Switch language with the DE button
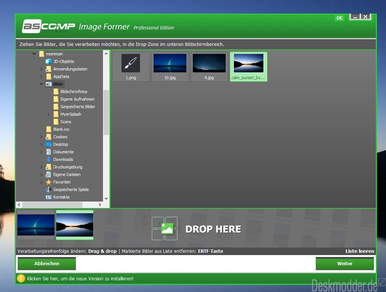 (340, 18)
